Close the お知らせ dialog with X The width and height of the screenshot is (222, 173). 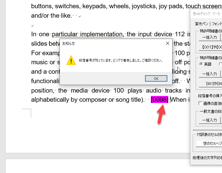pyautogui.click(x=167, y=44)
